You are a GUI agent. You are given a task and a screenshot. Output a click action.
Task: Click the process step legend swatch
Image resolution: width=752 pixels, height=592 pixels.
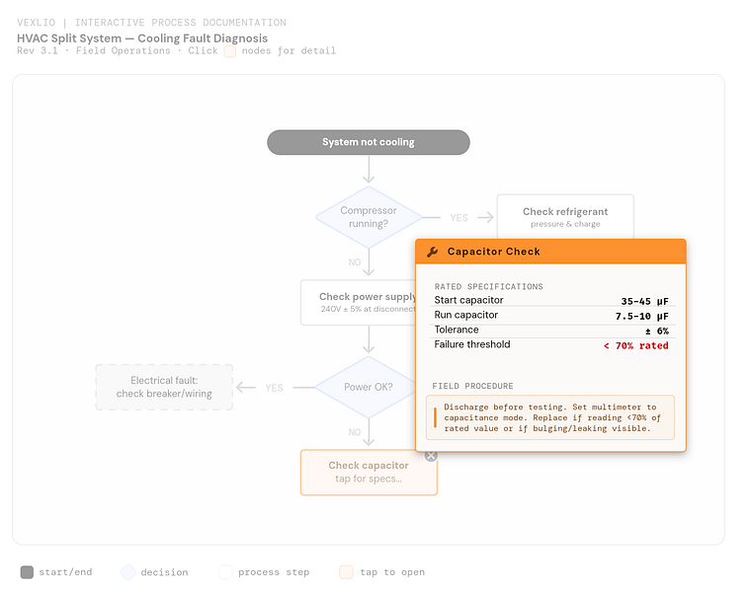pyautogui.click(x=225, y=572)
